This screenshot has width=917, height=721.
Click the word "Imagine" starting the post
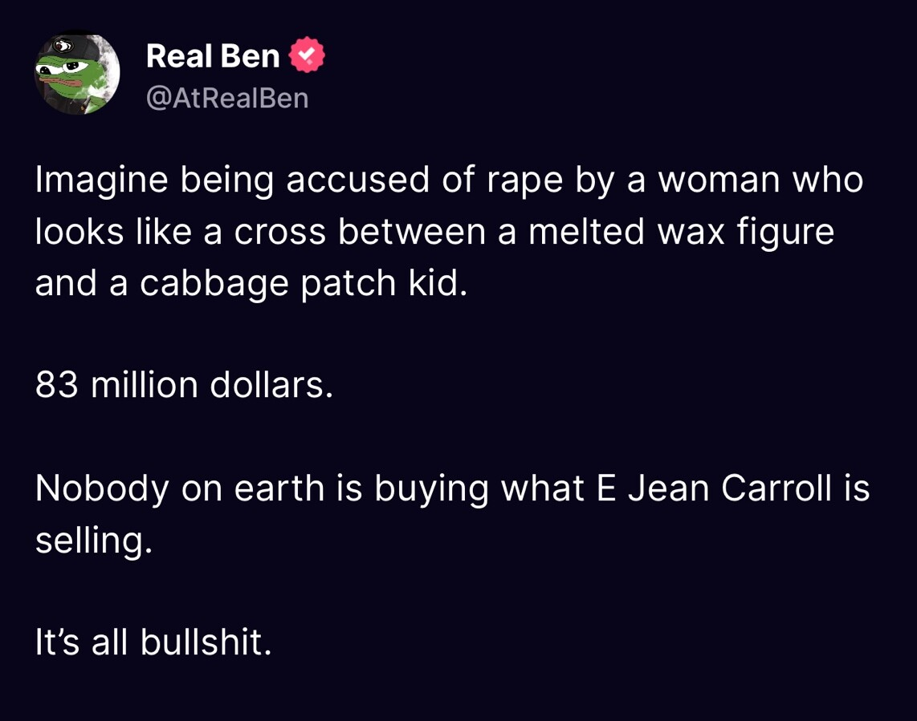[100, 180]
